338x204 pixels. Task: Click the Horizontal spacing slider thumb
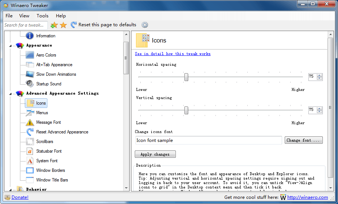(186, 77)
